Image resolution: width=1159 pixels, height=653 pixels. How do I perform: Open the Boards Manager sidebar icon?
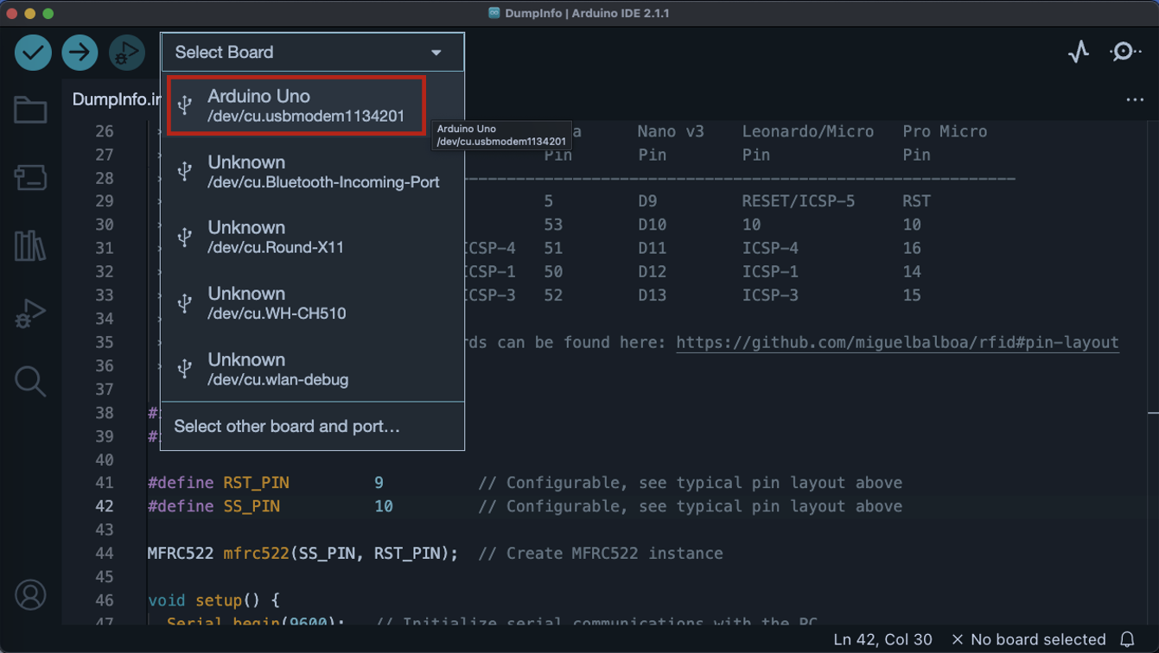[x=30, y=178]
